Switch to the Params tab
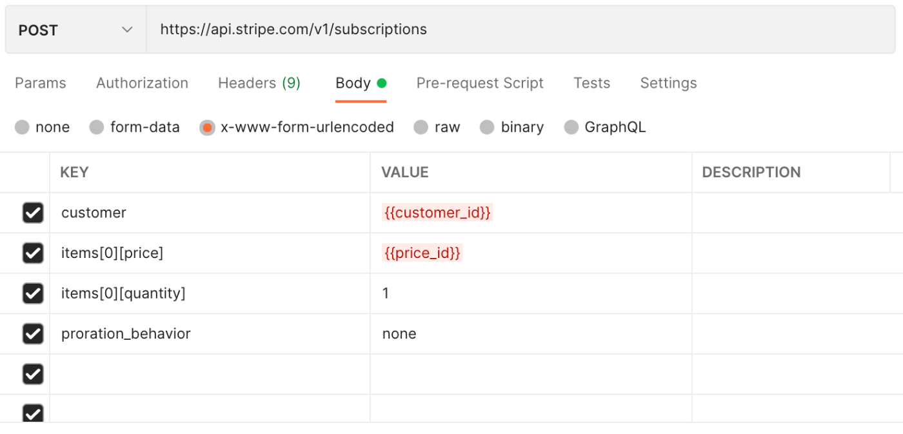The width and height of the screenshot is (903, 434). tap(41, 83)
